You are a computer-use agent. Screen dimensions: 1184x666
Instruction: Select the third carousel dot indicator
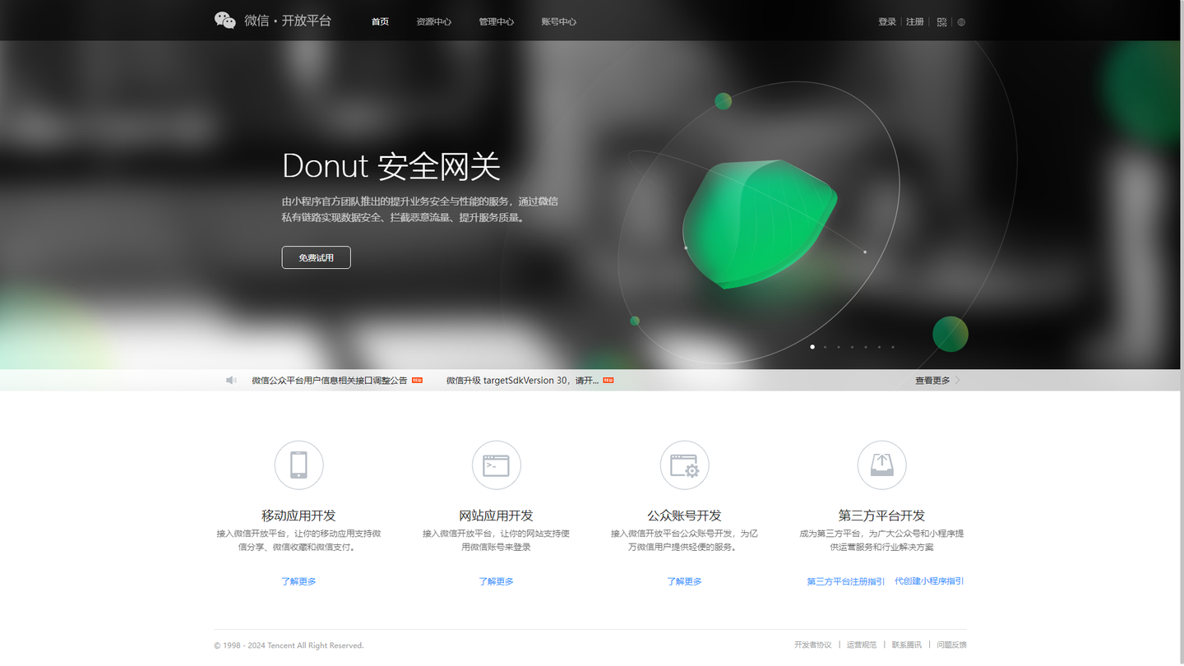coord(839,347)
